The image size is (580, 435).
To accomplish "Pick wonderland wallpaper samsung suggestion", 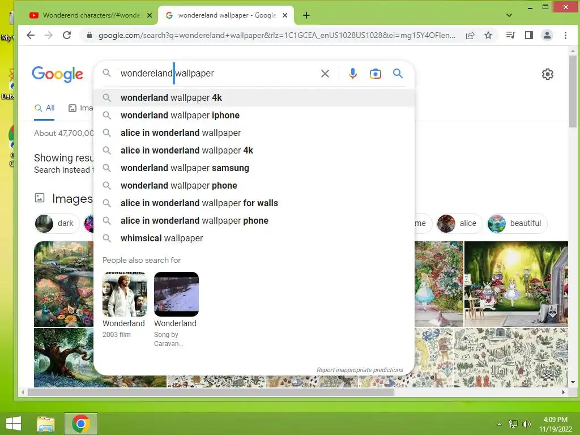I will coord(254,168).
